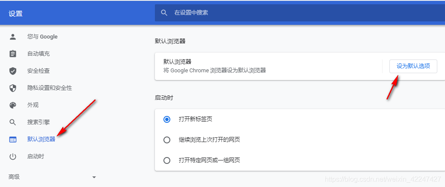Click the 启动时 section heading in main panel
The image size is (445, 187).
[x=164, y=98]
